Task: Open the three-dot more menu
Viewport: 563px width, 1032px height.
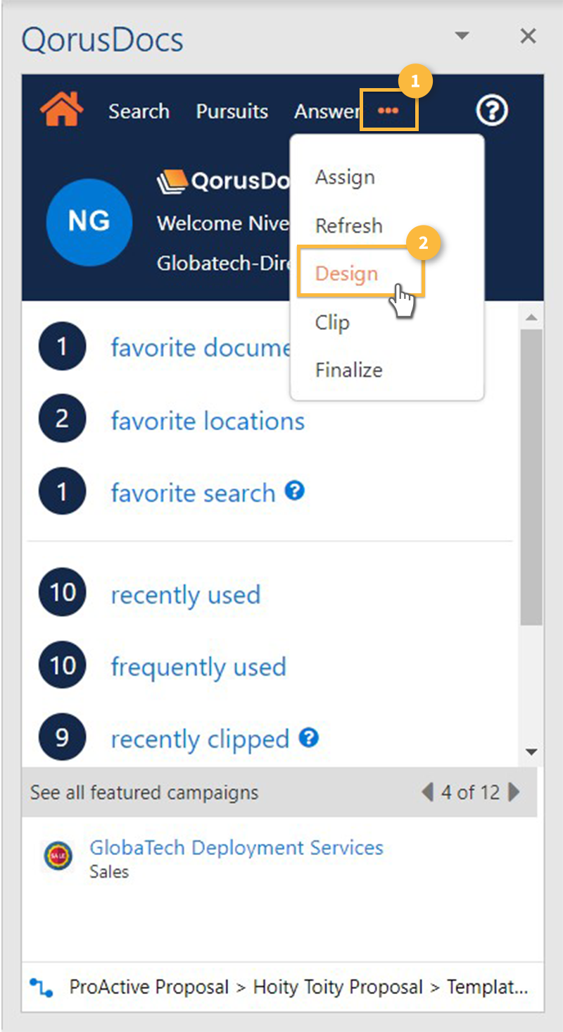Action: pos(388,111)
